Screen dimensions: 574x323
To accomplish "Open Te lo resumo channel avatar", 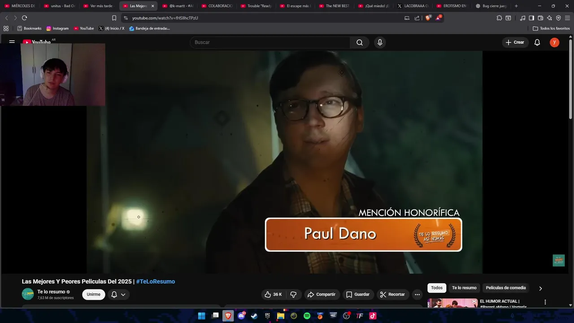I will pos(28,294).
